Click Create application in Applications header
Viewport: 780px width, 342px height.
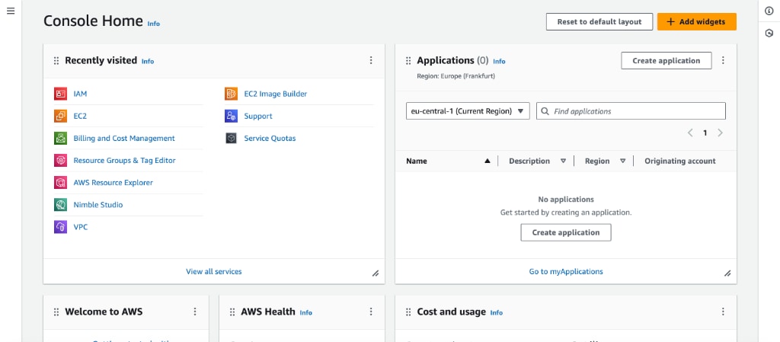[x=666, y=61]
